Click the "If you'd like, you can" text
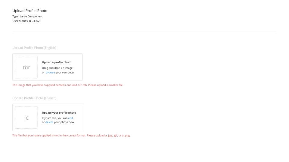289x162 pixels. pos(54,118)
